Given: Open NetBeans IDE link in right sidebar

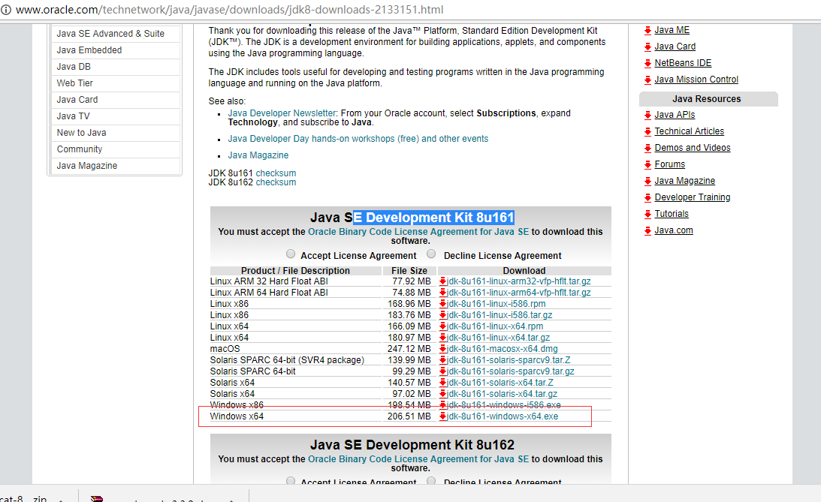Looking at the screenshot, I should pyautogui.click(x=683, y=63).
